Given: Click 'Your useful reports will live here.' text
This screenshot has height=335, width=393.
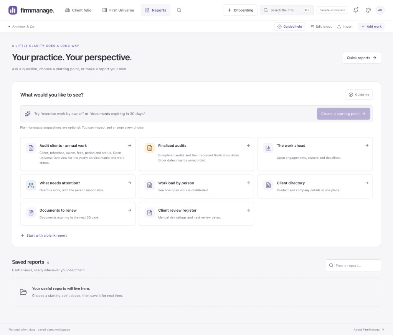Looking at the screenshot, I should tap(61, 289).
